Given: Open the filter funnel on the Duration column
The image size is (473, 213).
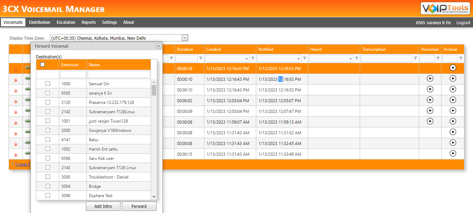Looking at the screenshot, I should (x=201, y=58).
